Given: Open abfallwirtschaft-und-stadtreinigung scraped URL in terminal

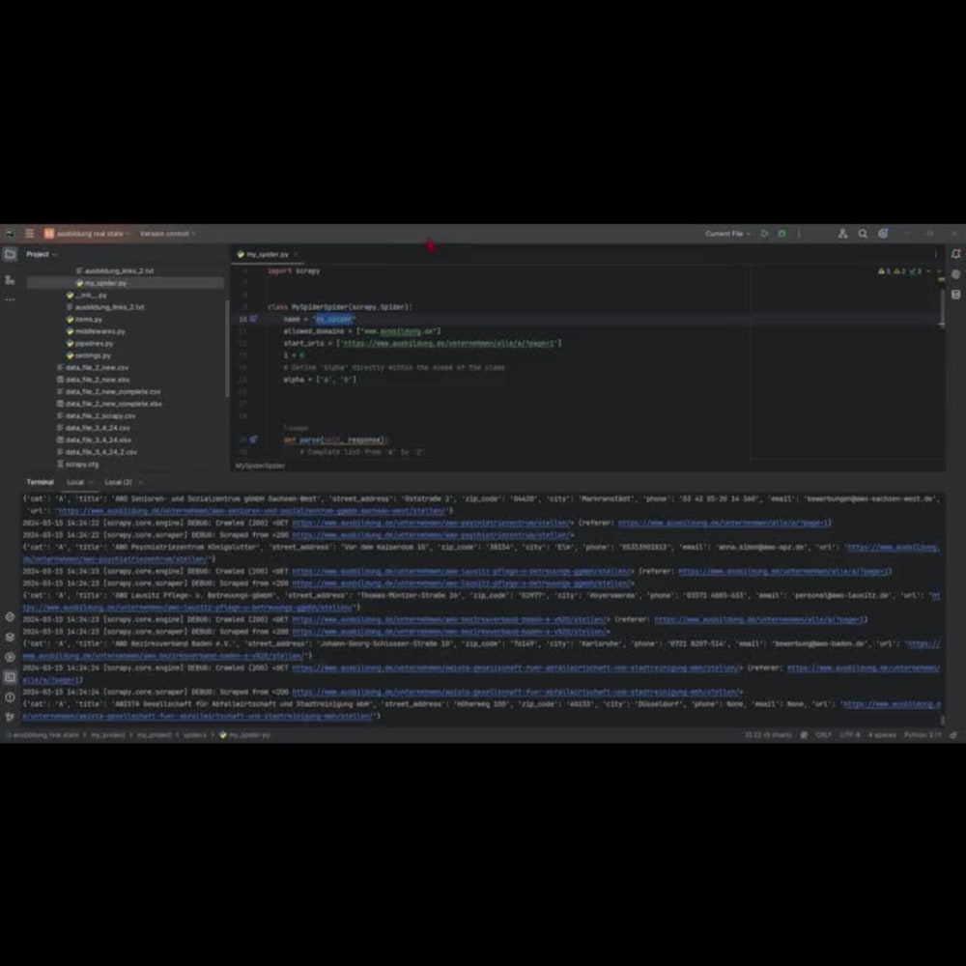Looking at the screenshot, I should [x=516, y=692].
